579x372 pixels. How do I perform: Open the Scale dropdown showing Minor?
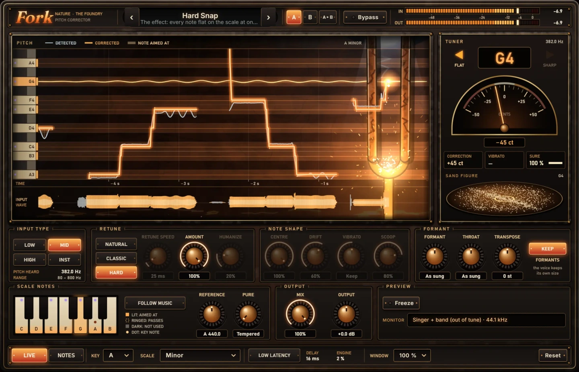point(200,355)
